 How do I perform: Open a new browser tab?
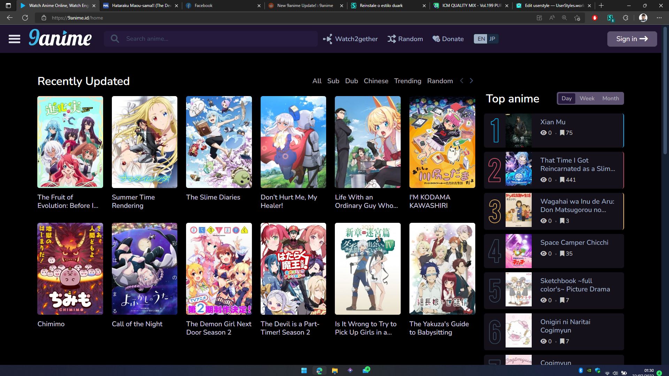pyautogui.click(x=601, y=6)
